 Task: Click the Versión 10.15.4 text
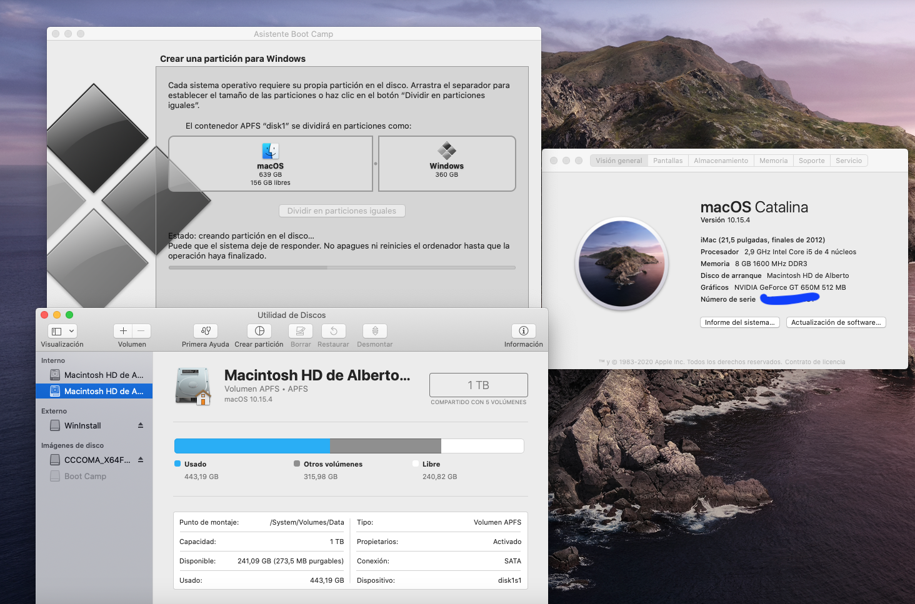725,220
